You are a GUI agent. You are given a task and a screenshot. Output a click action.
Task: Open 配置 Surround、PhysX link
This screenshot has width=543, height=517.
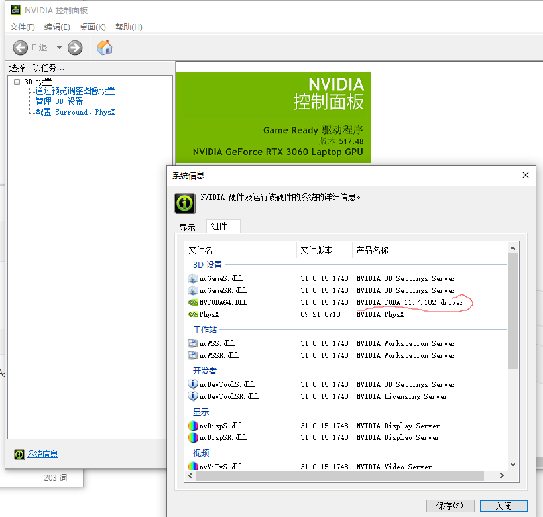coord(75,112)
